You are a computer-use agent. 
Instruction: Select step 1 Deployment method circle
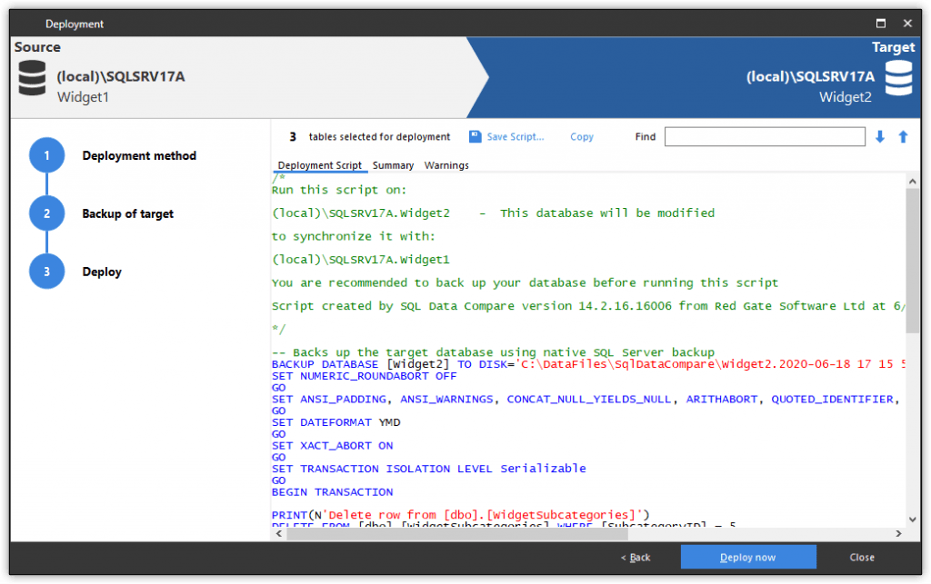coord(46,154)
